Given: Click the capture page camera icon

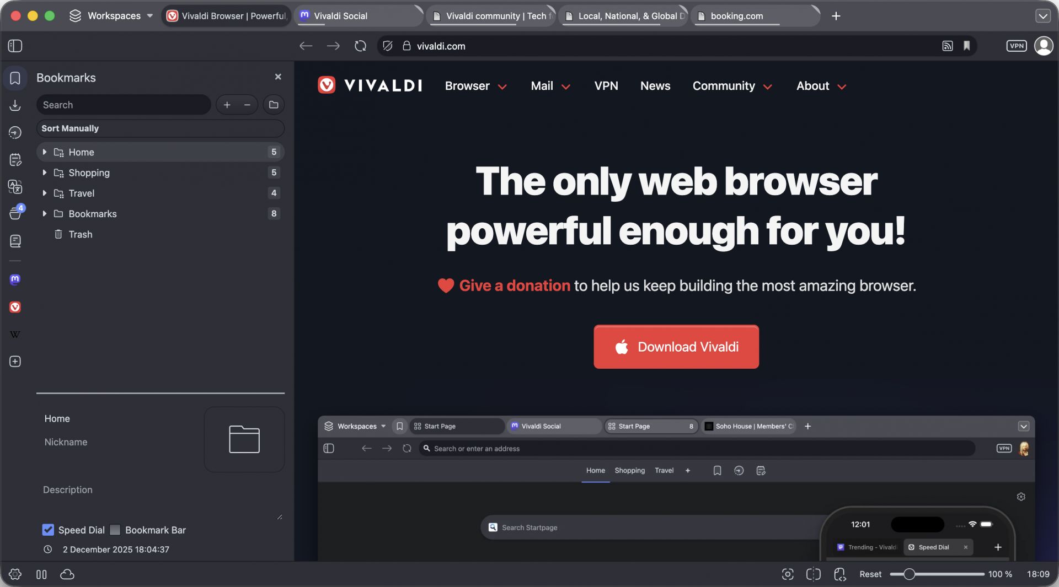Looking at the screenshot, I should [x=788, y=574].
